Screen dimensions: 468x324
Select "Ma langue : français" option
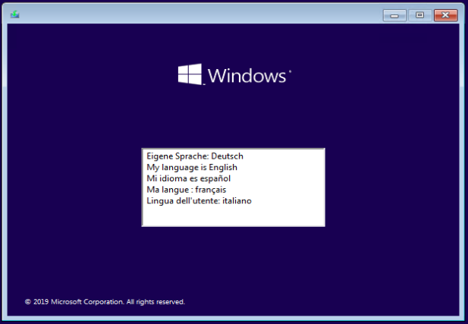pos(233,190)
